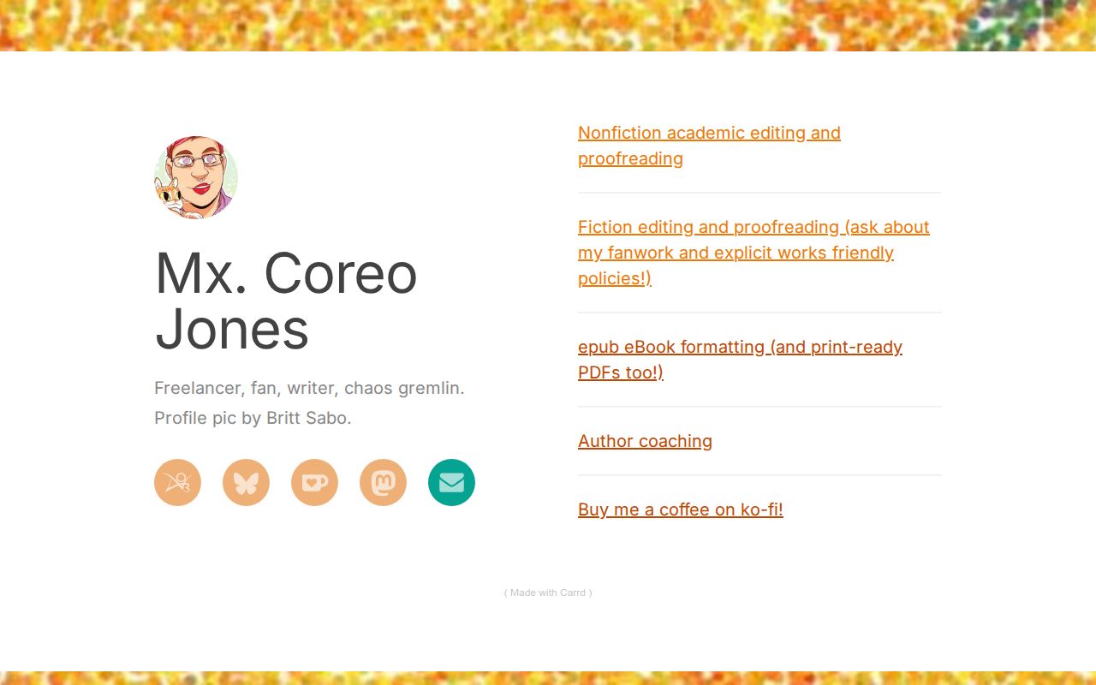Open the Ko-fi coffee cup icon
This screenshot has width=1096, height=685.
[314, 483]
